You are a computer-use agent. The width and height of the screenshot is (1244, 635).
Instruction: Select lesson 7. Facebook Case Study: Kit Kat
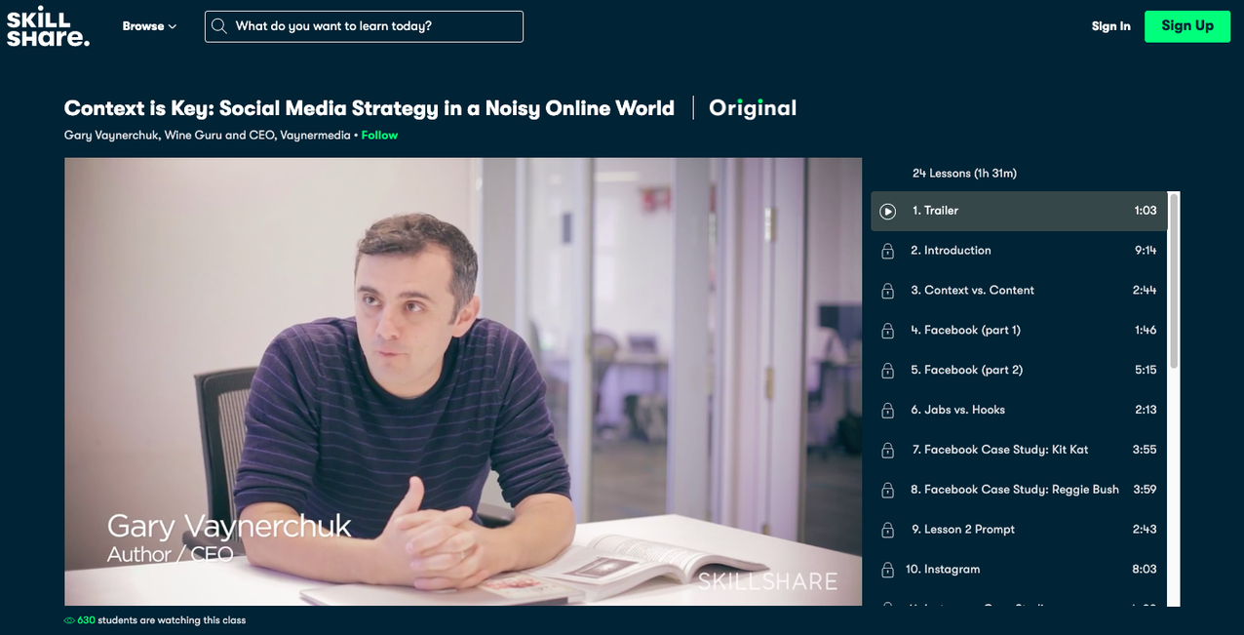point(1019,451)
